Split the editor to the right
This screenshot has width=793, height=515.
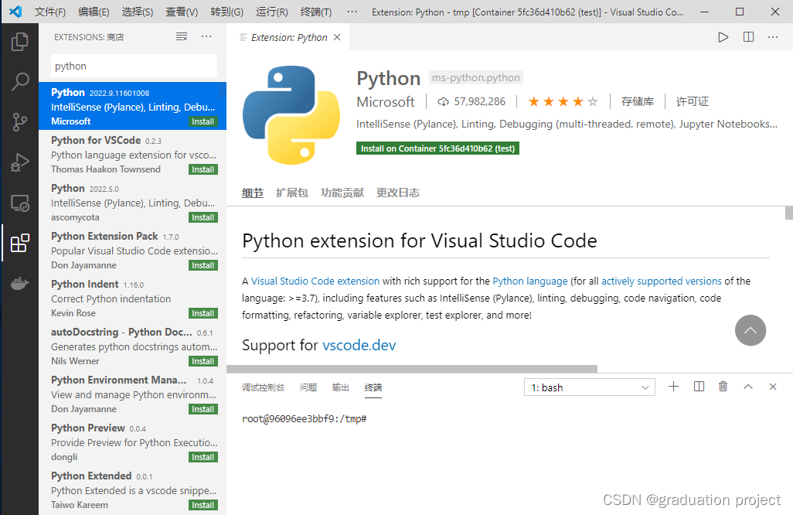click(x=748, y=37)
